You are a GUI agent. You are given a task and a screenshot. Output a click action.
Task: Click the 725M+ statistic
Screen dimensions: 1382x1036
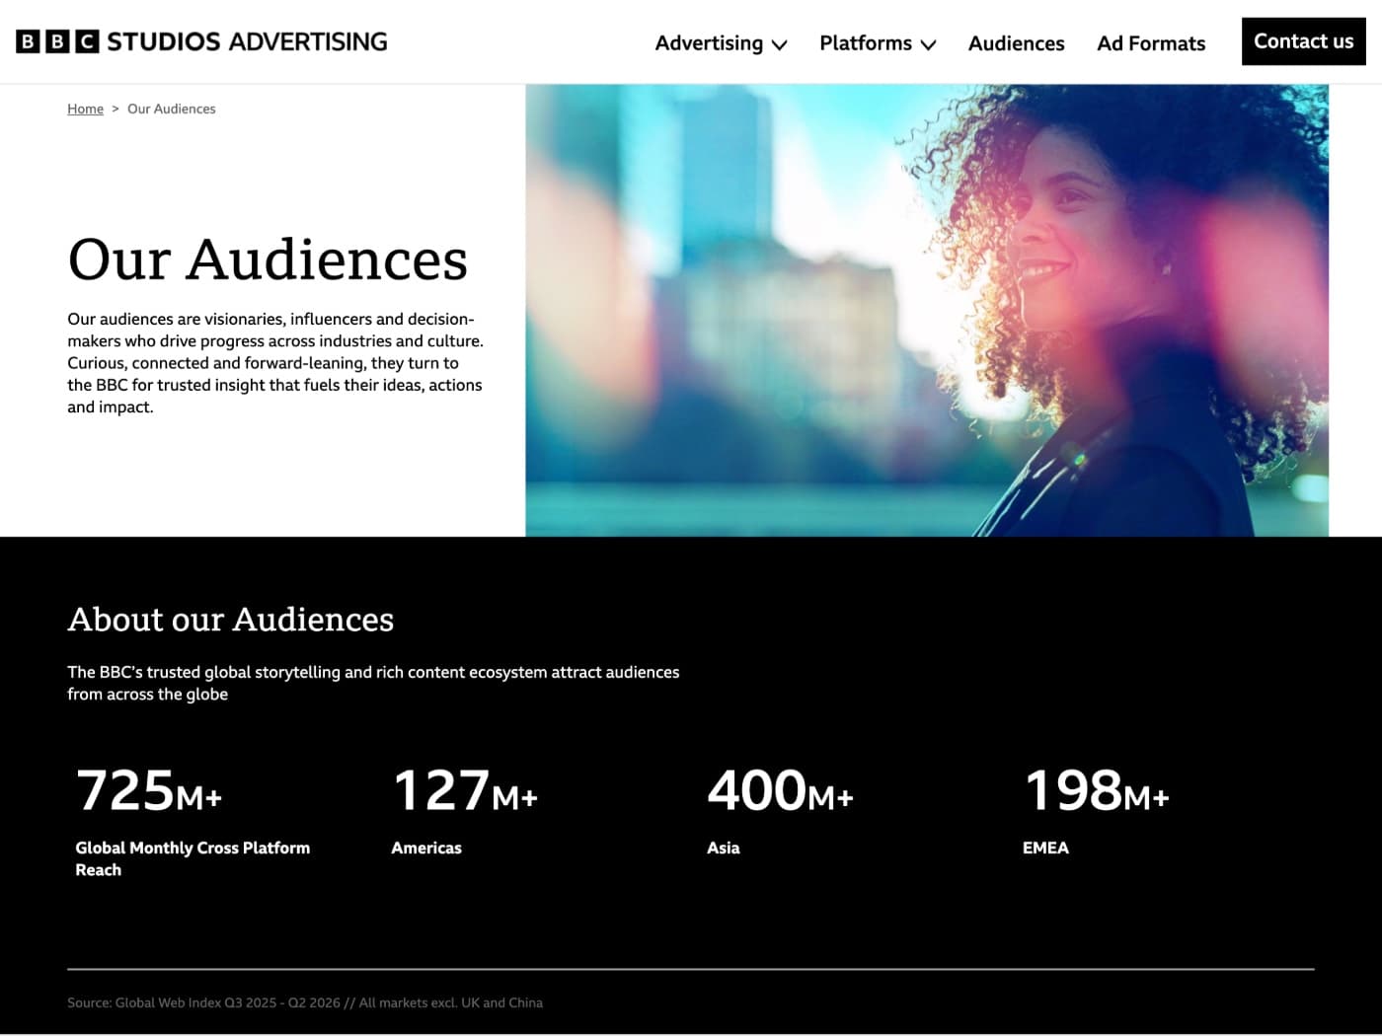149,790
